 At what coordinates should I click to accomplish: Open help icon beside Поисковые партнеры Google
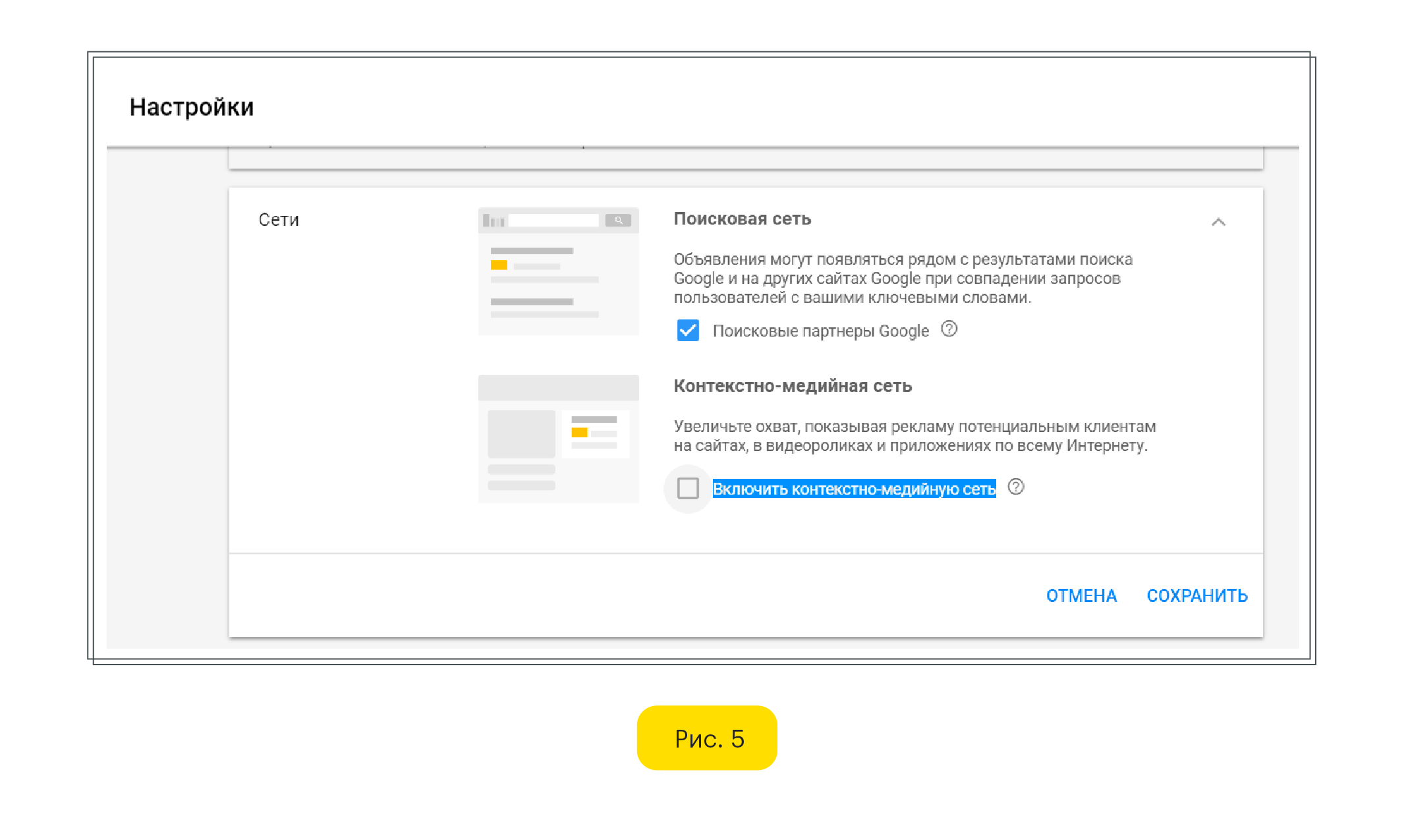pyautogui.click(x=949, y=329)
